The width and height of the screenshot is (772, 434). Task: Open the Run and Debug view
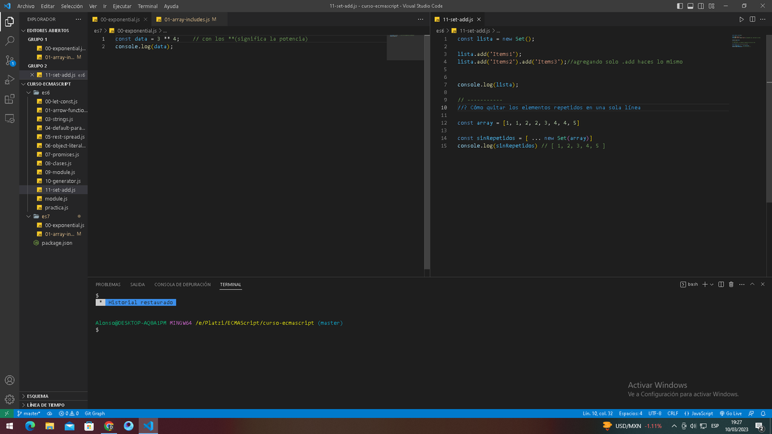(10, 80)
